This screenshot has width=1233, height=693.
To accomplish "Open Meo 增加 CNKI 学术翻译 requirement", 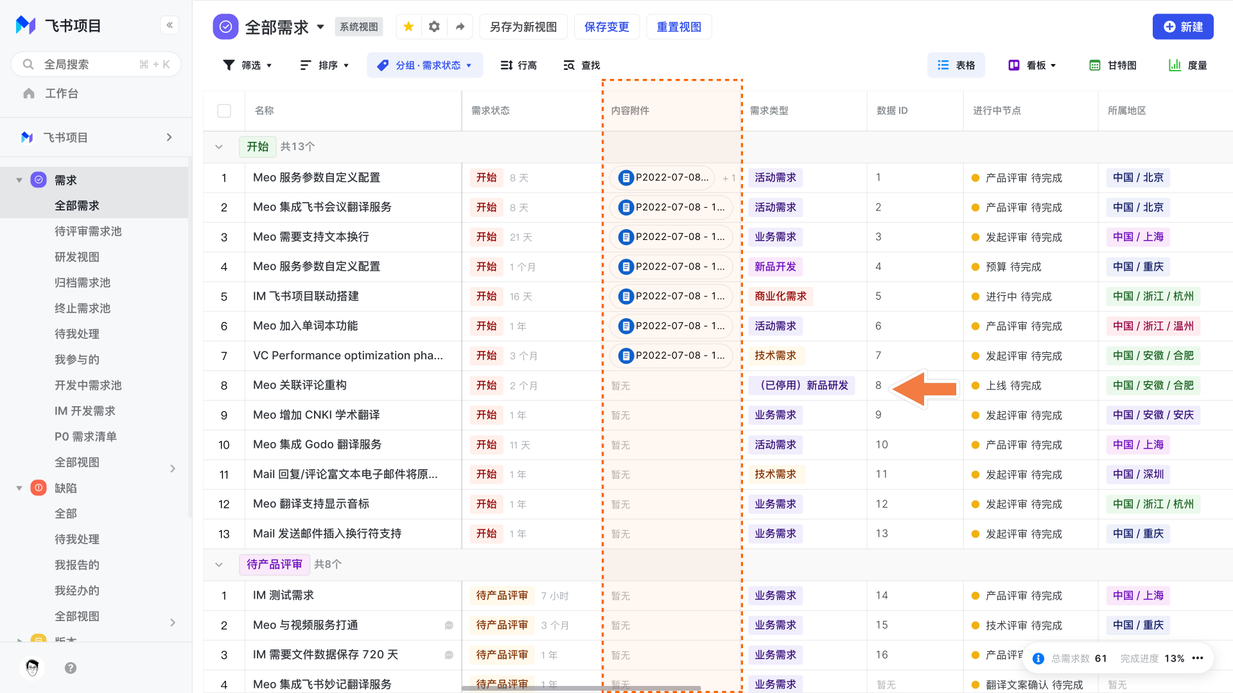I will coord(317,415).
